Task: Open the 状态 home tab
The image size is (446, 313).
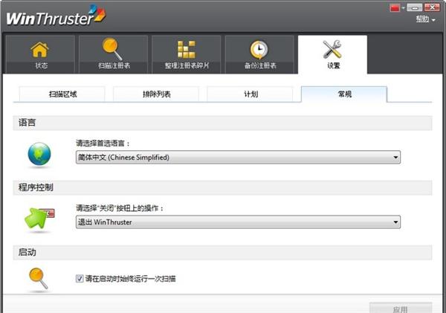Action: (x=40, y=54)
